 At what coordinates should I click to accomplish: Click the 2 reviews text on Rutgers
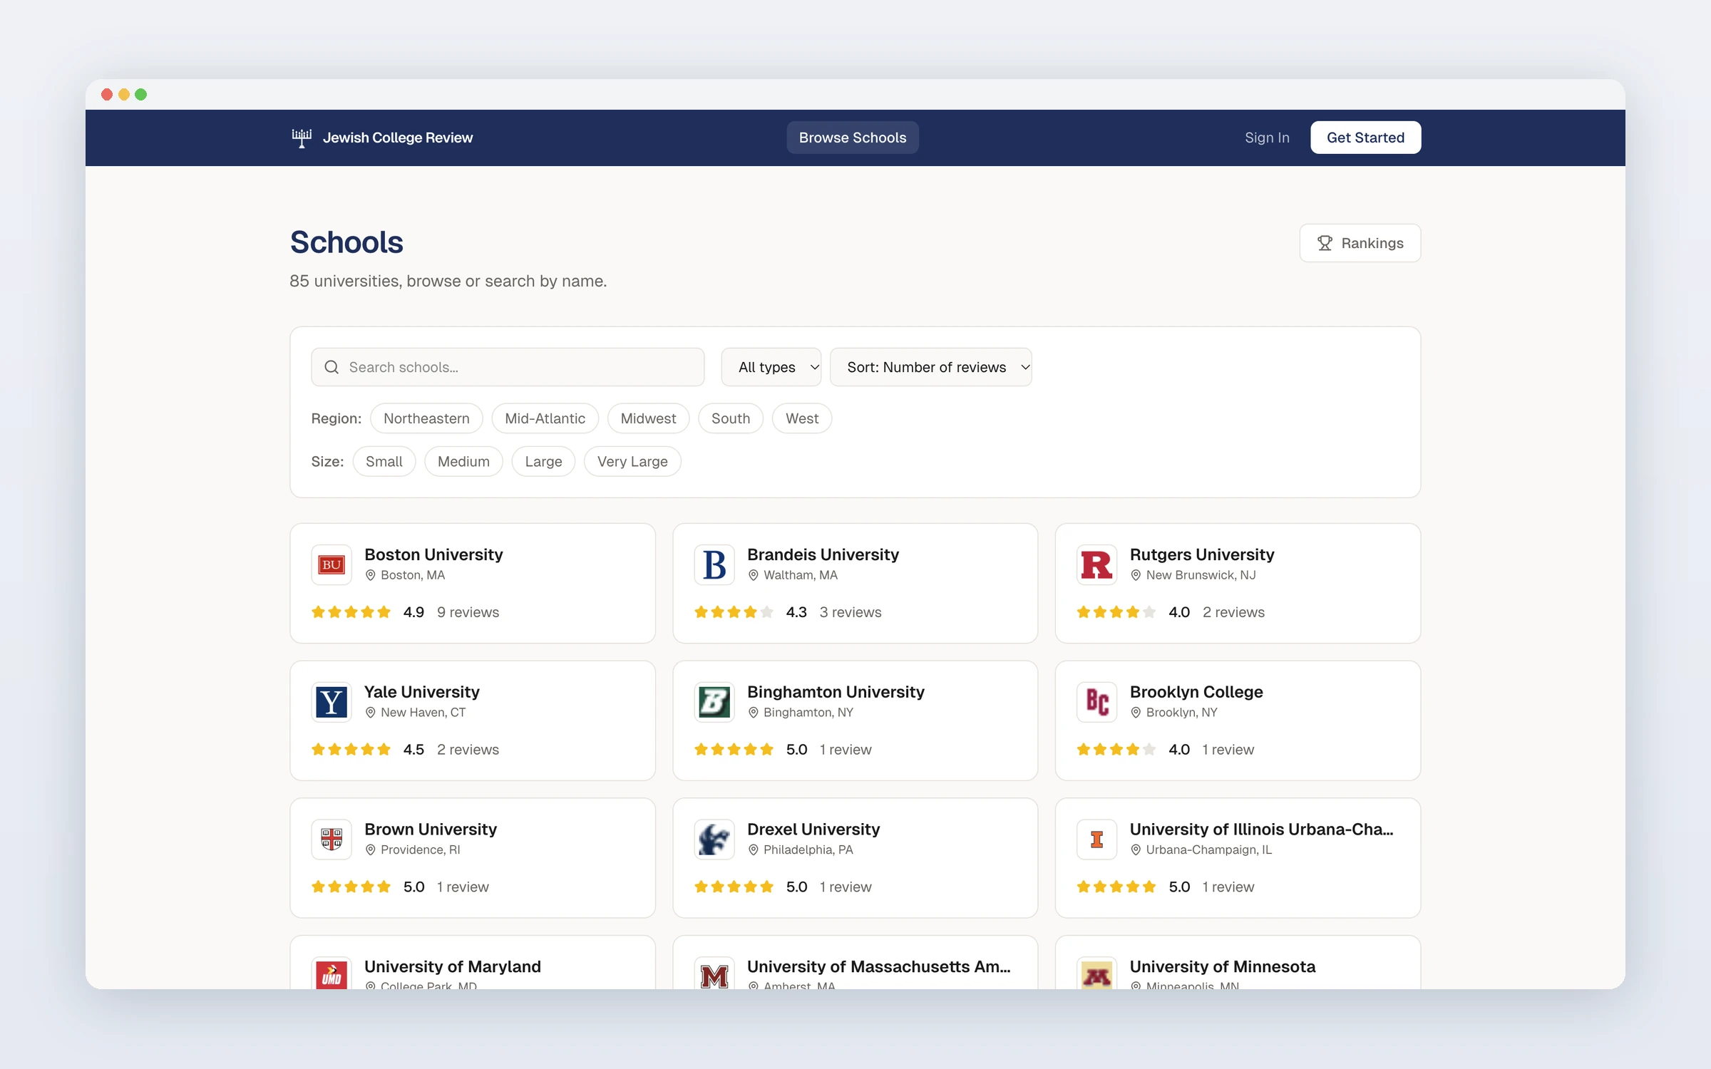click(x=1233, y=612)
